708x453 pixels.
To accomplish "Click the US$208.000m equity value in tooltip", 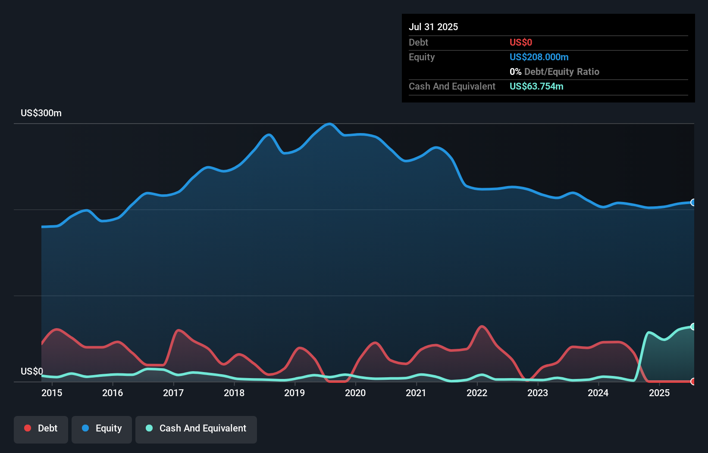I will tap(539, 57).
